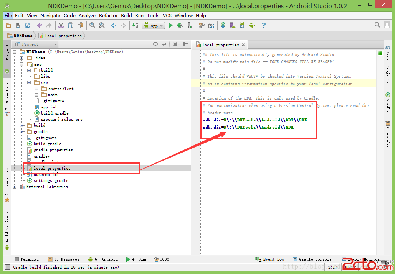Screen dimensions: 395x274
Task: Open the app run configuration dropdown
Action: point(154,26)
